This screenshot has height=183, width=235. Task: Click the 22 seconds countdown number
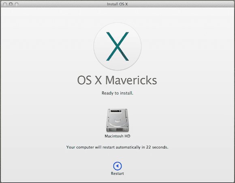coord(148,147)
